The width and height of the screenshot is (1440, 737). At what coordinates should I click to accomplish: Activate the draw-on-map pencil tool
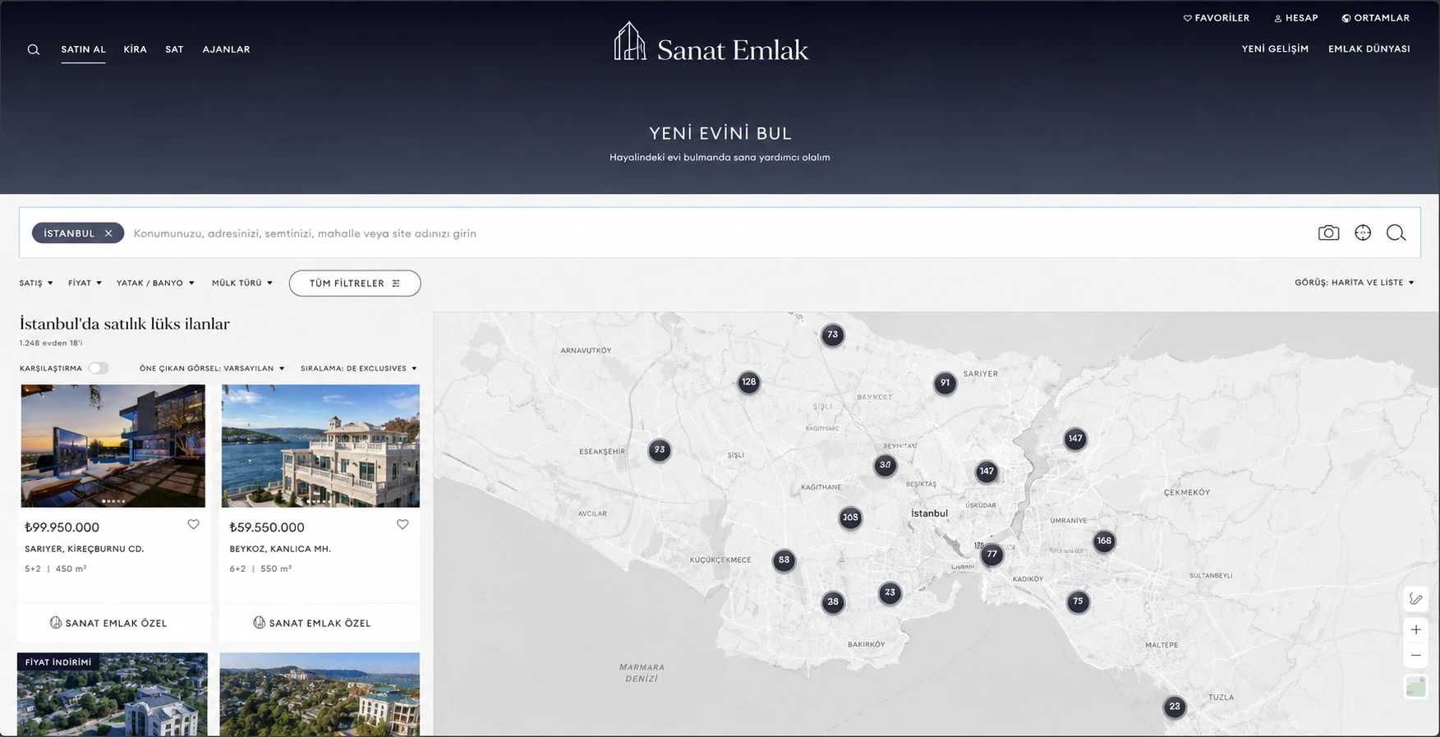click(x=1416, y=599)
